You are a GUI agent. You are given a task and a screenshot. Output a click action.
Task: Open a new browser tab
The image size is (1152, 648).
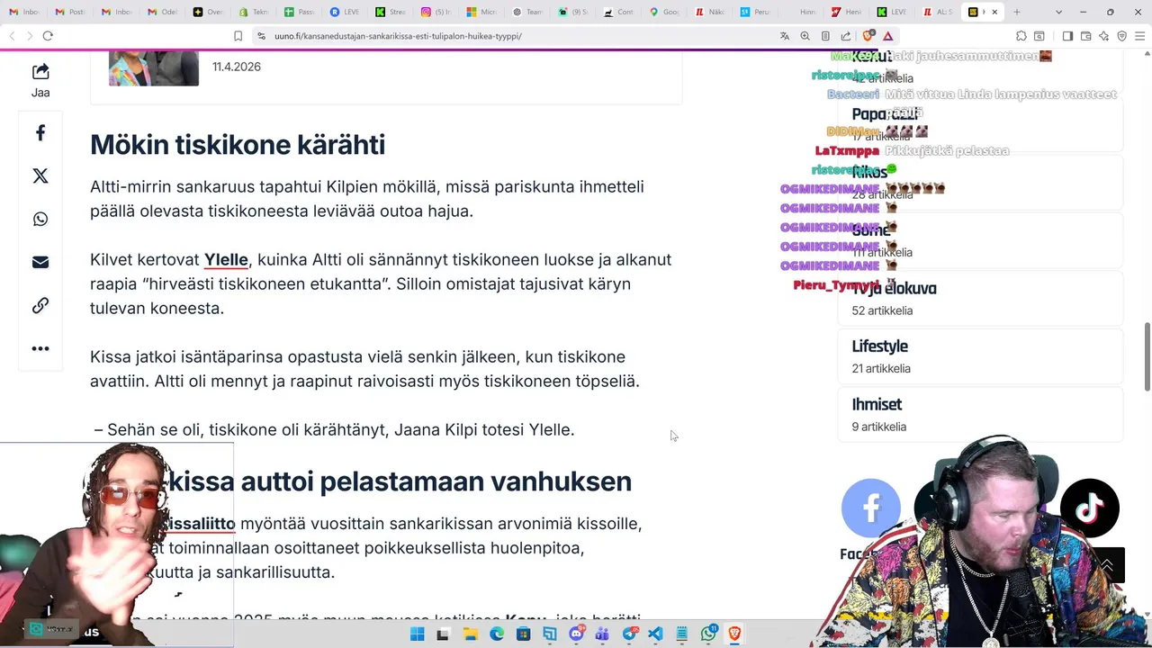coord(1017,12)
